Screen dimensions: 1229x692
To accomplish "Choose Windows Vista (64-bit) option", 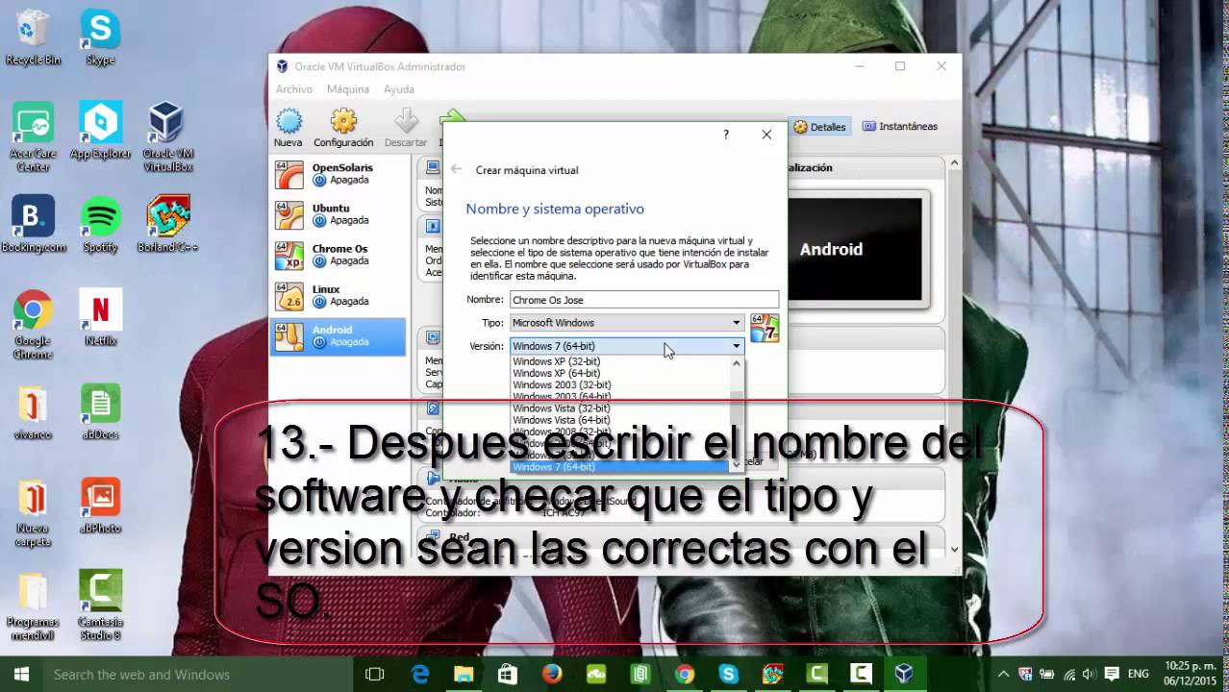I will tap(562, 420).
